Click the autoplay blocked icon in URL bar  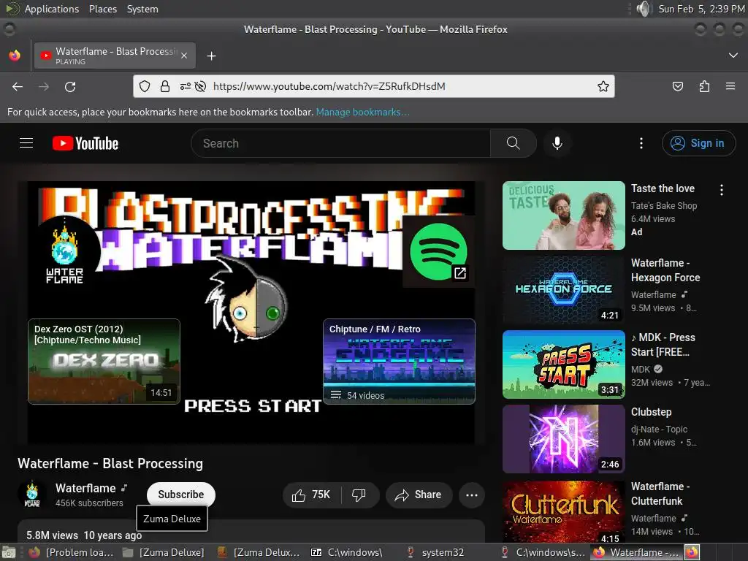pos(200,86)
